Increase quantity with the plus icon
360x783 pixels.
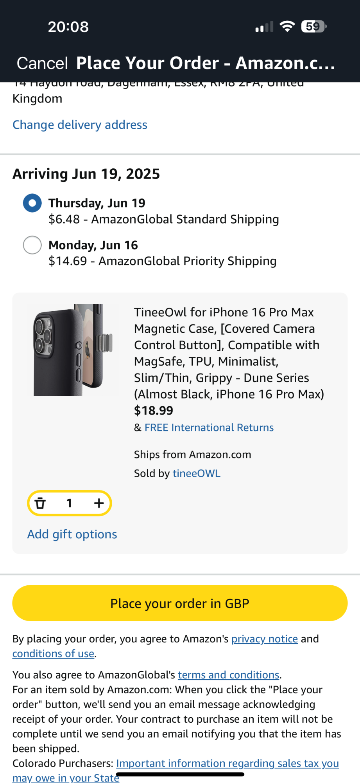click(x=99, y=503)
